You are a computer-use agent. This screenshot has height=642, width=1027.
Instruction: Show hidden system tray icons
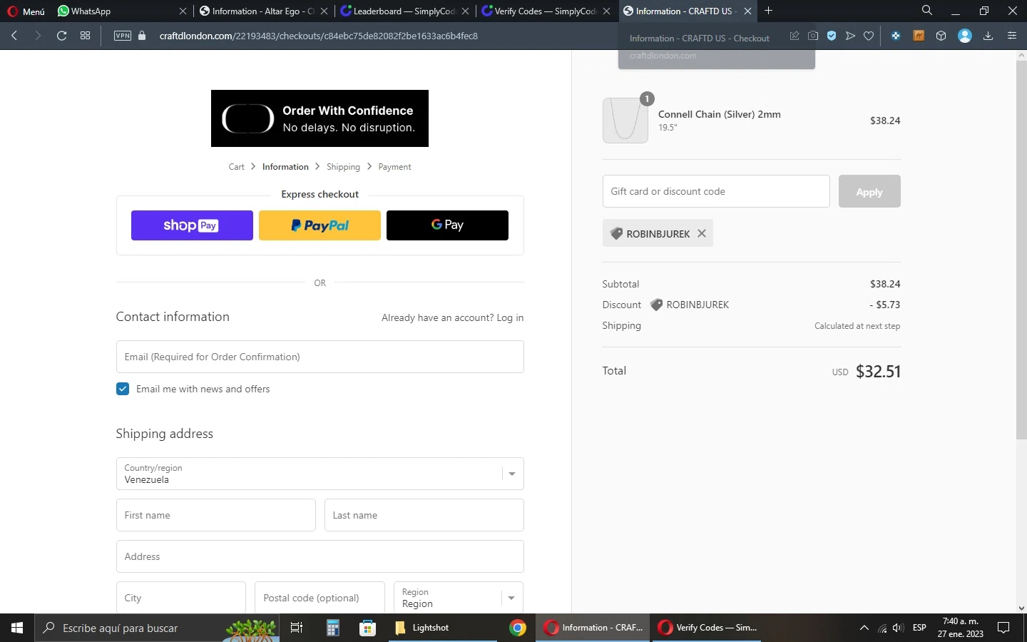tap(864, 628)
